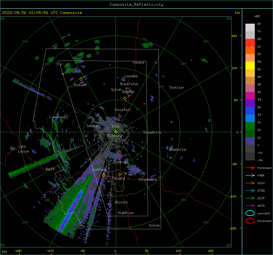Image resolution: width=273 pixels, height=255 pixels.
Task: Click the -150 tick on bottom axis
Action: click(18, 251)
